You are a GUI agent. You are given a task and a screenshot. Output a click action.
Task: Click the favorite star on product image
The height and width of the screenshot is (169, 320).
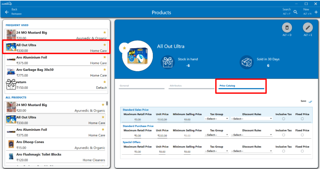coord(124,48)
